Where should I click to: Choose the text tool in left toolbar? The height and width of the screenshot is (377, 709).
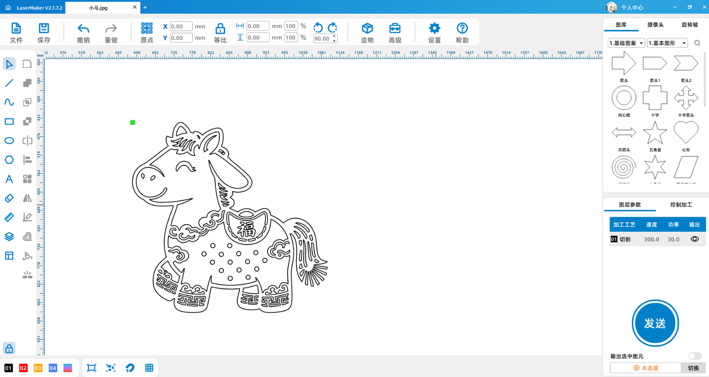click(x=9, y=179)
